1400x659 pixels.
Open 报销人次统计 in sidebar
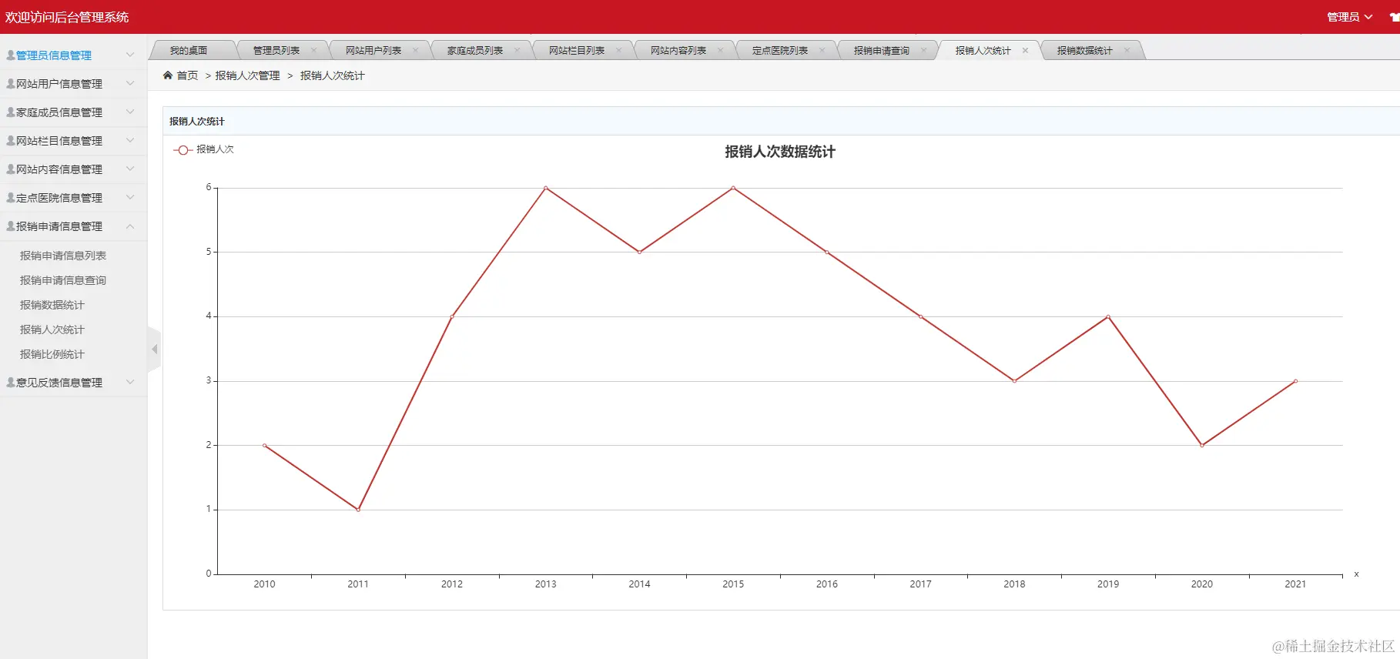[52, 329]
